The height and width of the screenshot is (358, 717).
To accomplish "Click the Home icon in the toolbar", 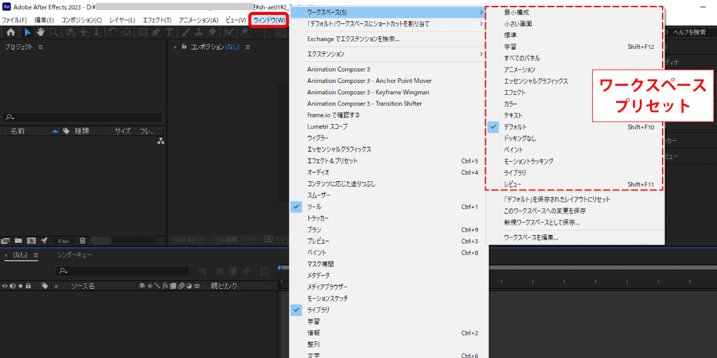I will [11, 32].
